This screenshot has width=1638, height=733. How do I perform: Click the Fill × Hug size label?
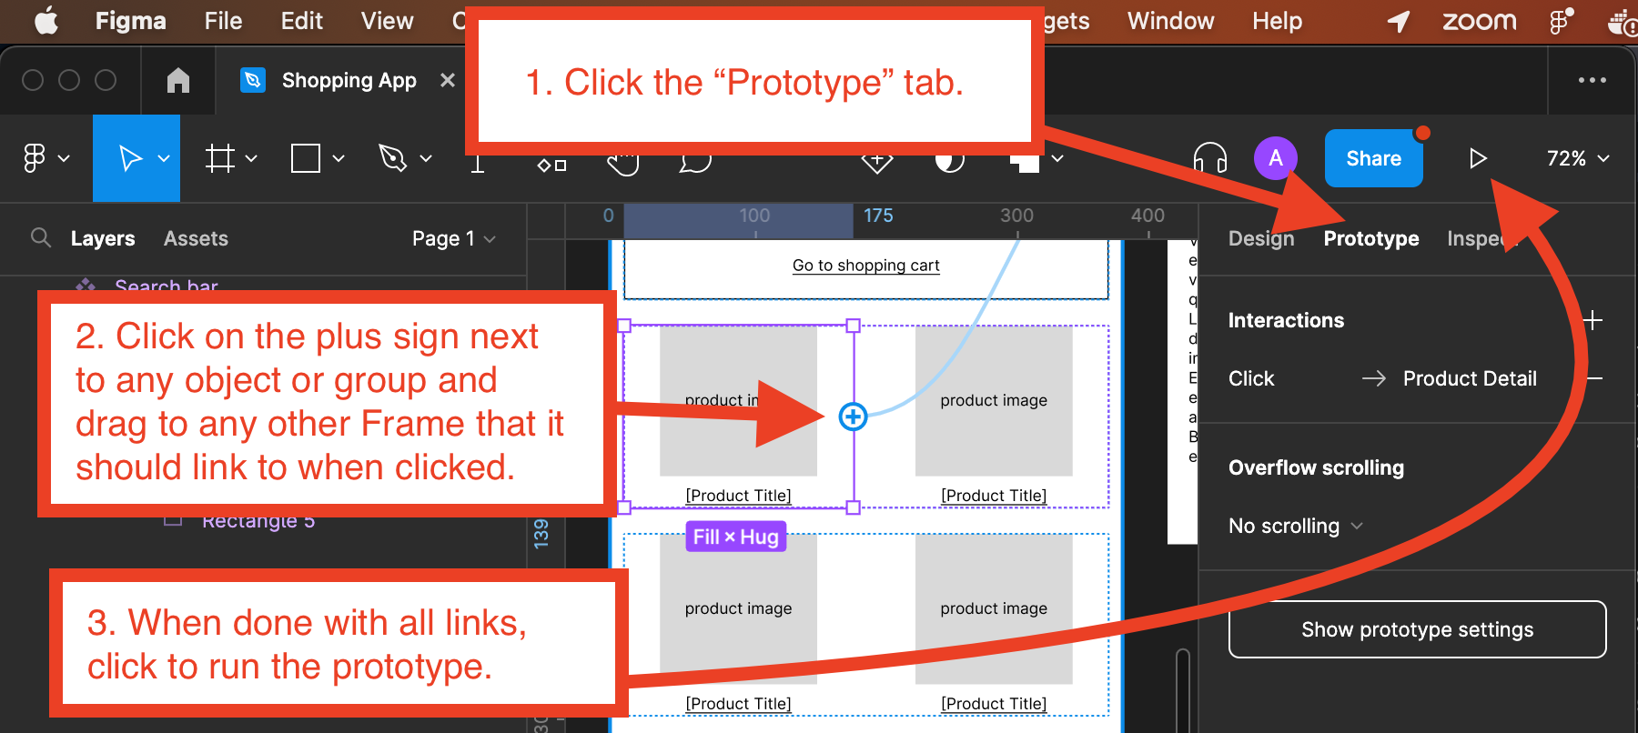tap(735, 537)
